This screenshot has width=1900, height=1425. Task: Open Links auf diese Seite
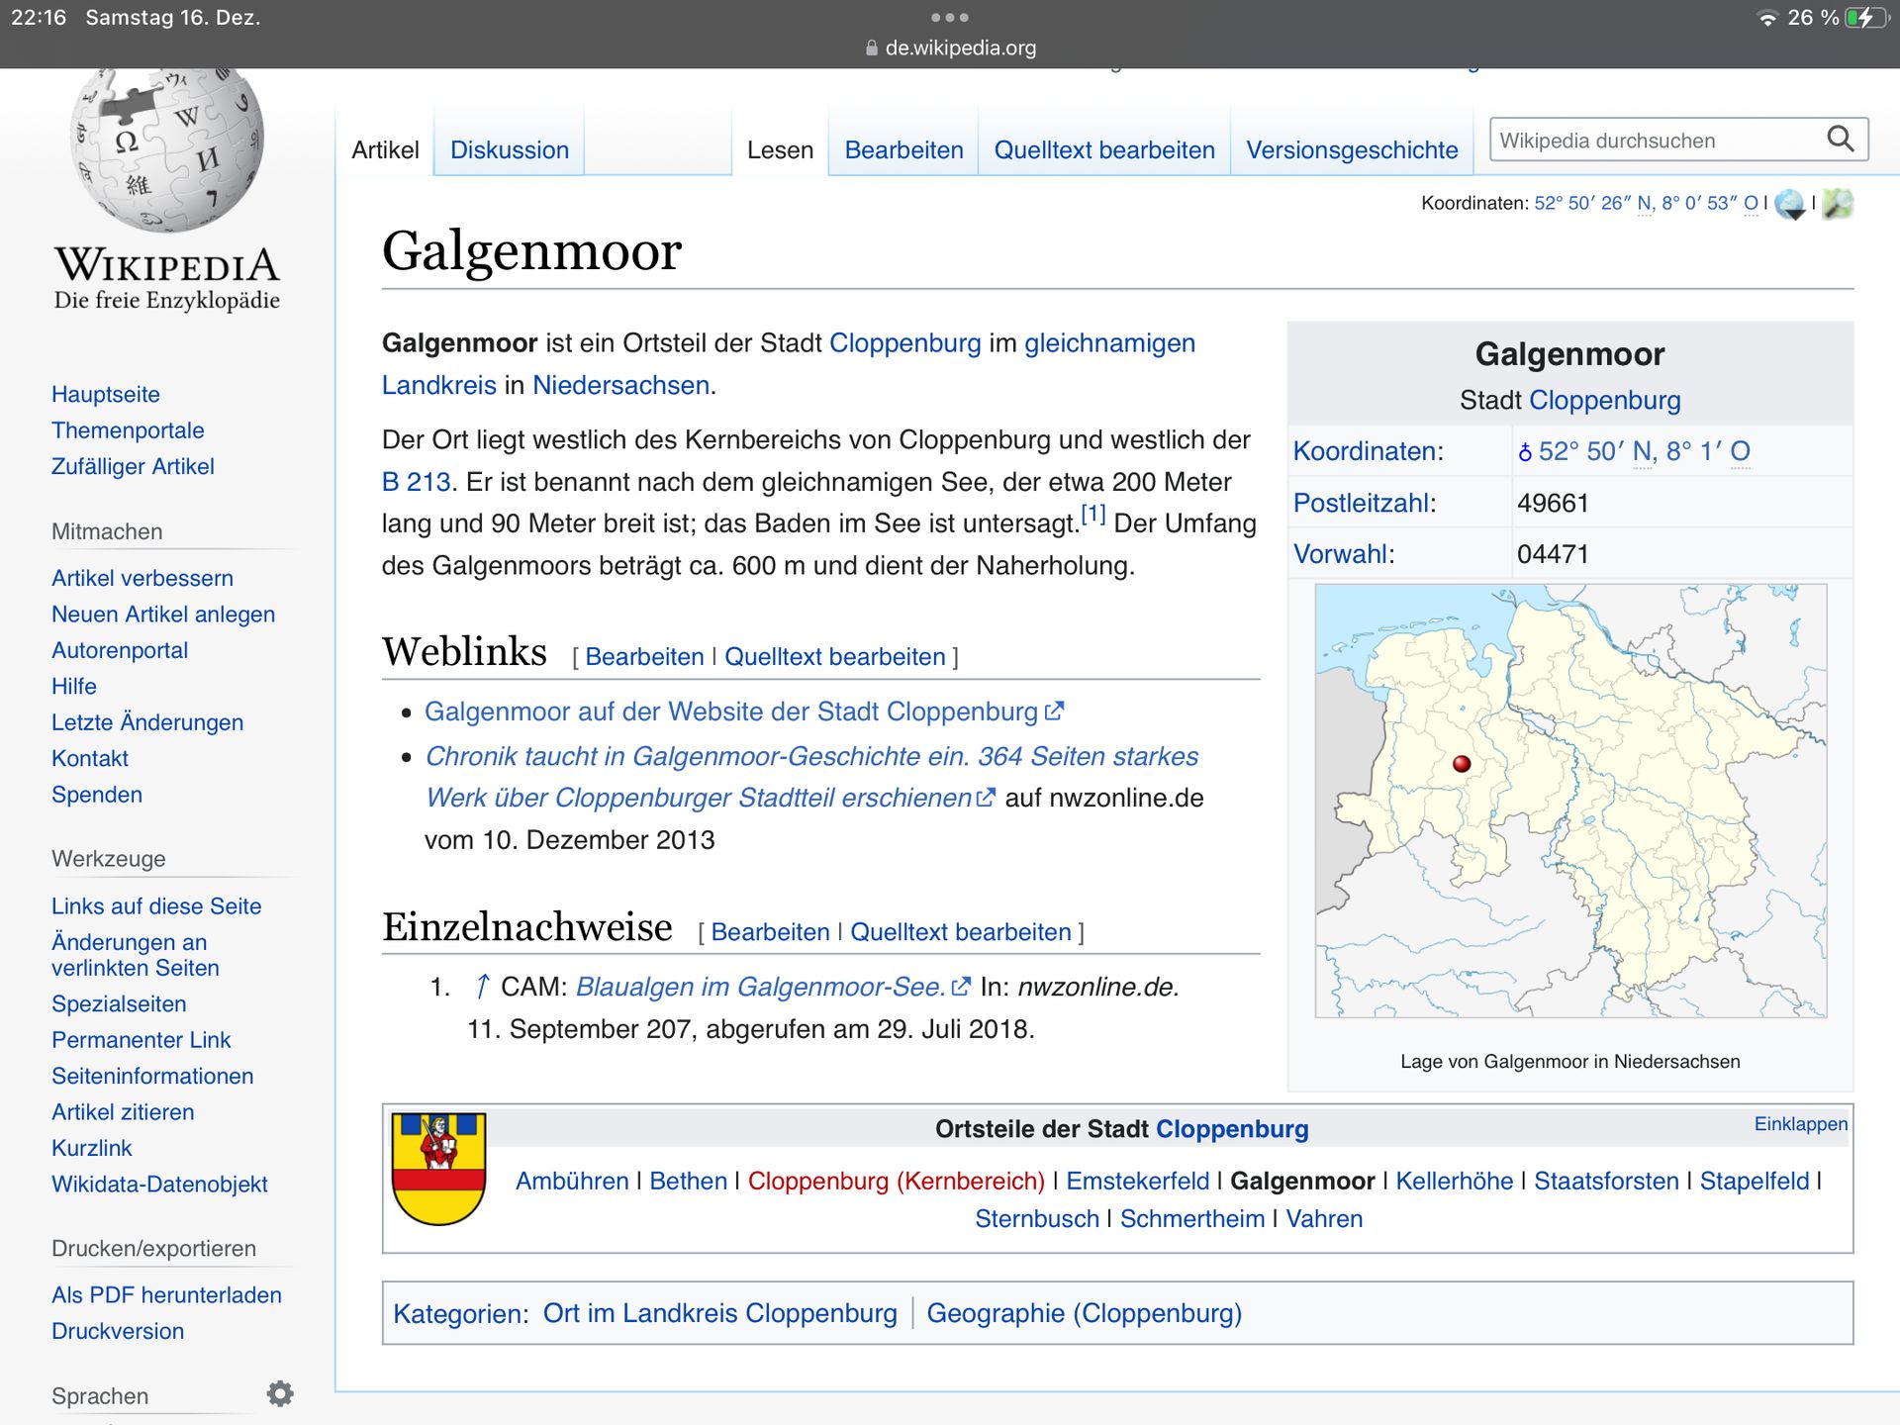(156, 906)
